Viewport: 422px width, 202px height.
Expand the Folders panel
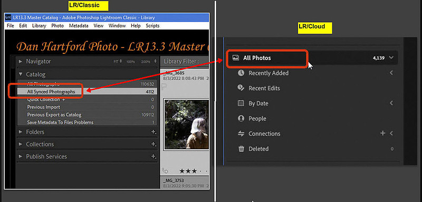[21, 132]
